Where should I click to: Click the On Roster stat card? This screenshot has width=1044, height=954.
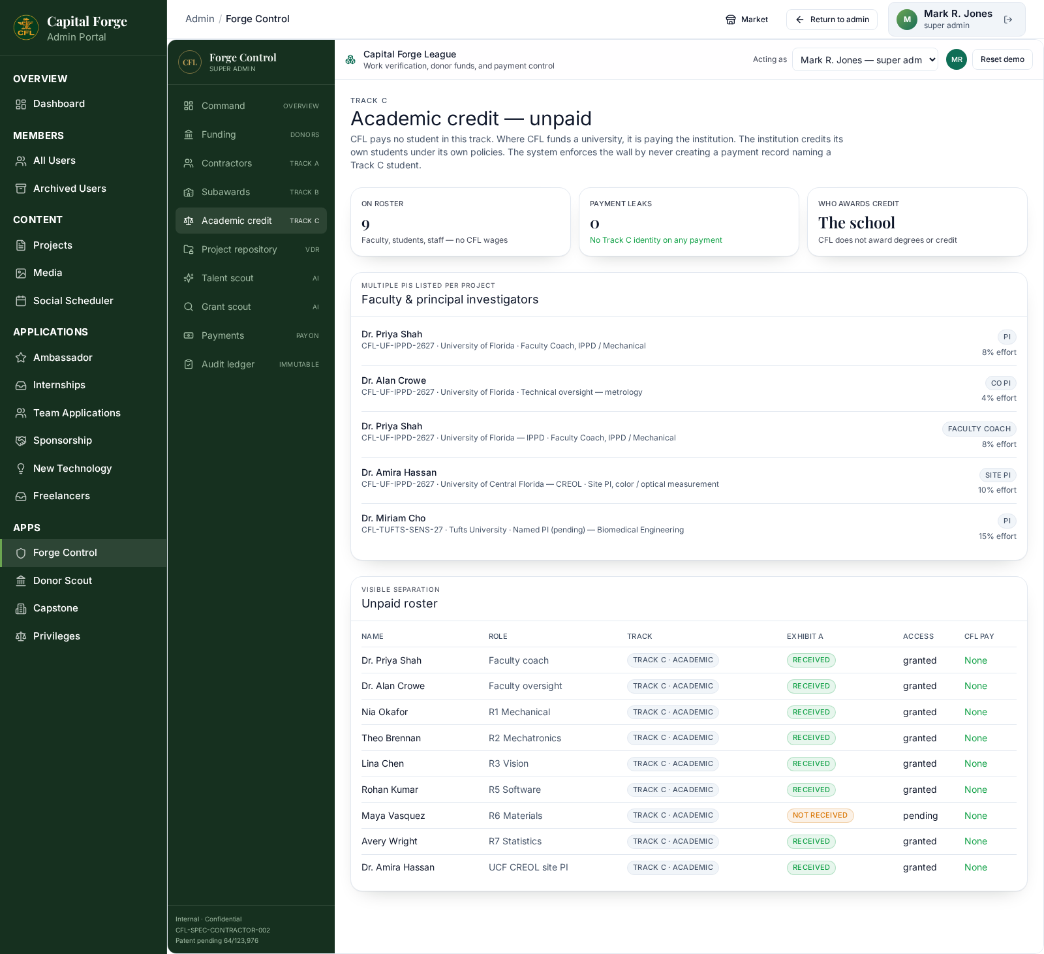(461, 222)
